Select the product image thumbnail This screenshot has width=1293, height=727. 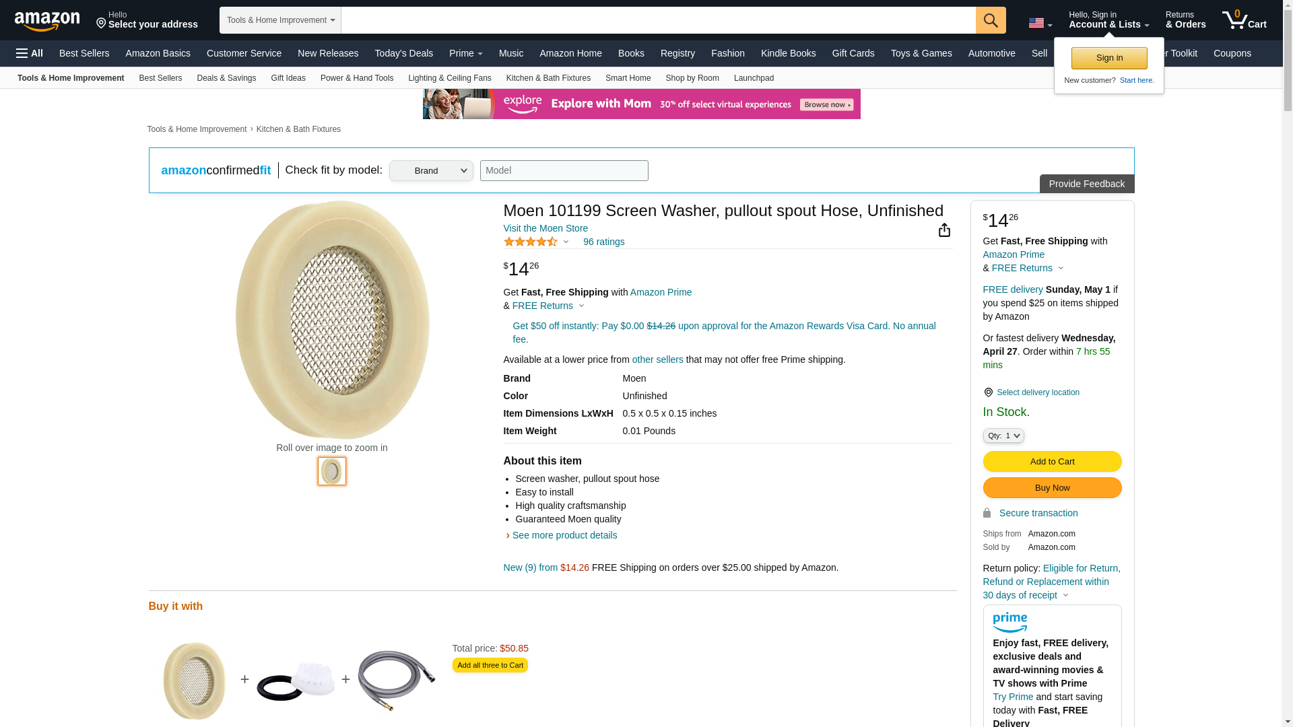coord(332,471)
